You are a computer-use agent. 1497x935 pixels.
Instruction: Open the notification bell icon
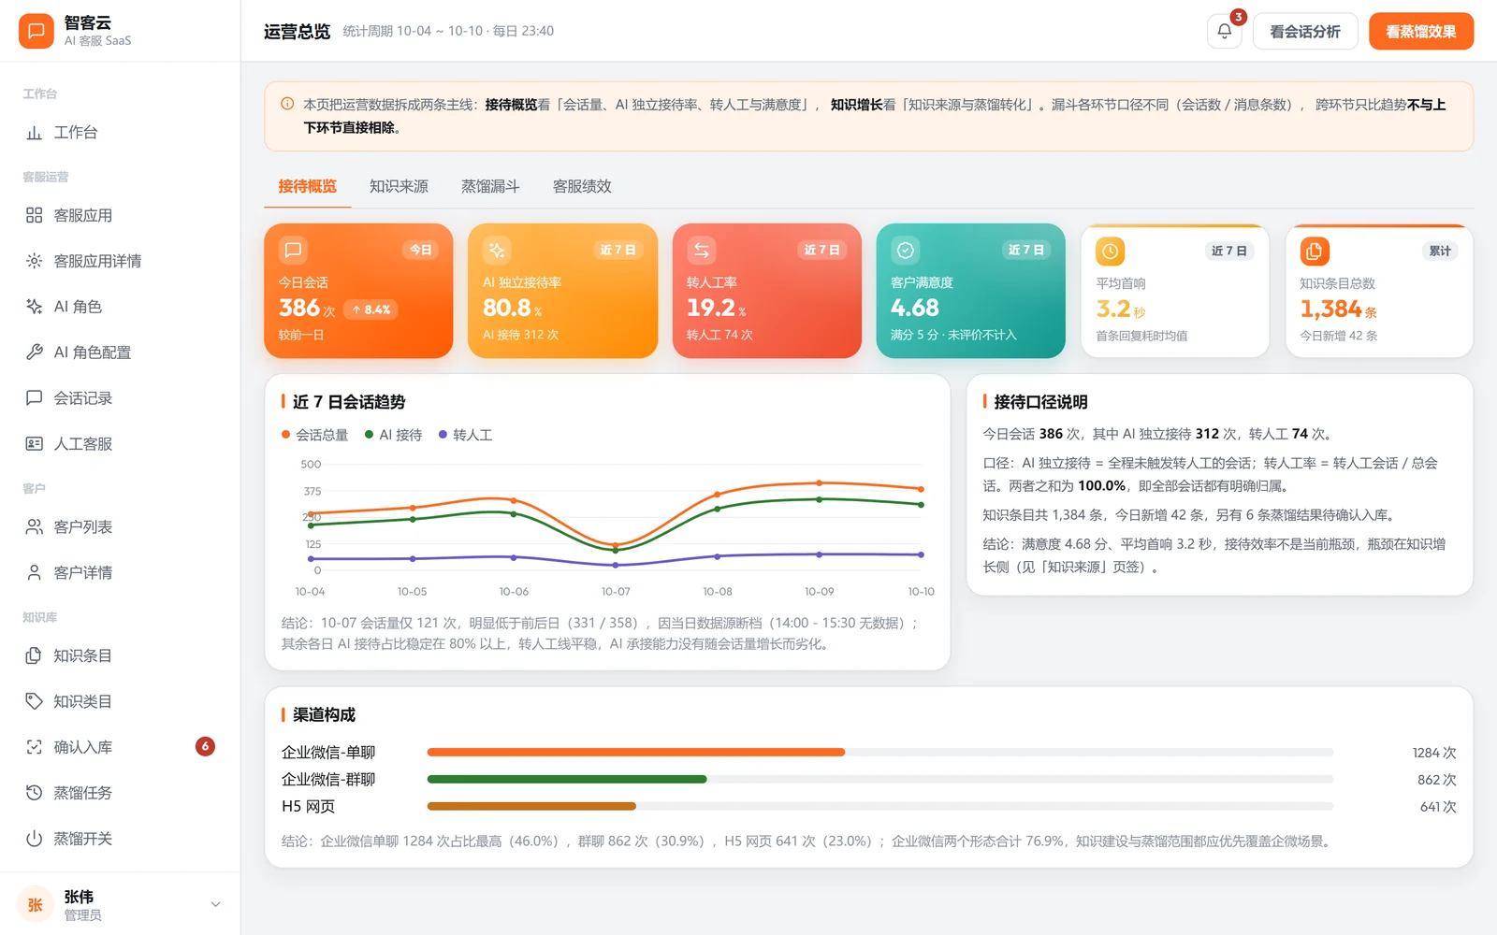(1224, 31)
